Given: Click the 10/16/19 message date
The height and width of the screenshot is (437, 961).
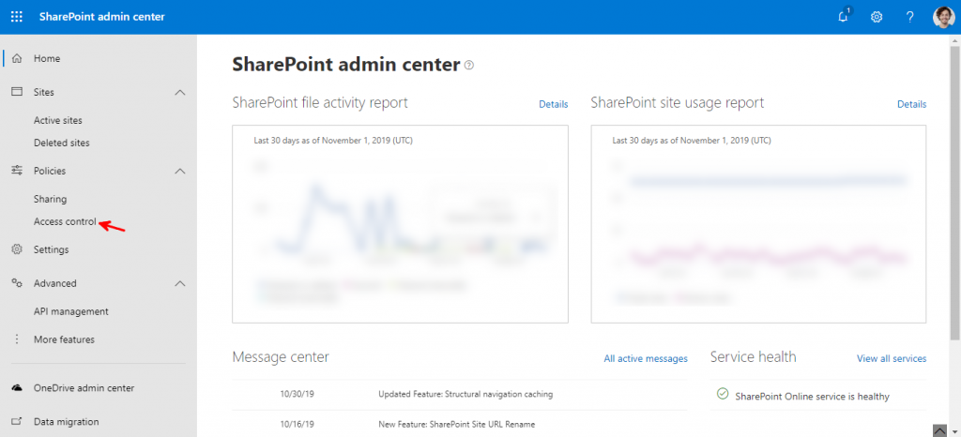Looking at the screenshot, I should [296, 424].
